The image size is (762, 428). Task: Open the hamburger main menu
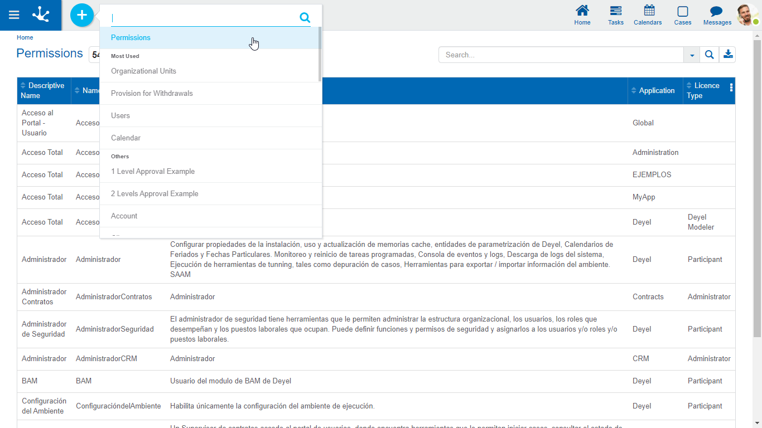(x=14, y=15)
